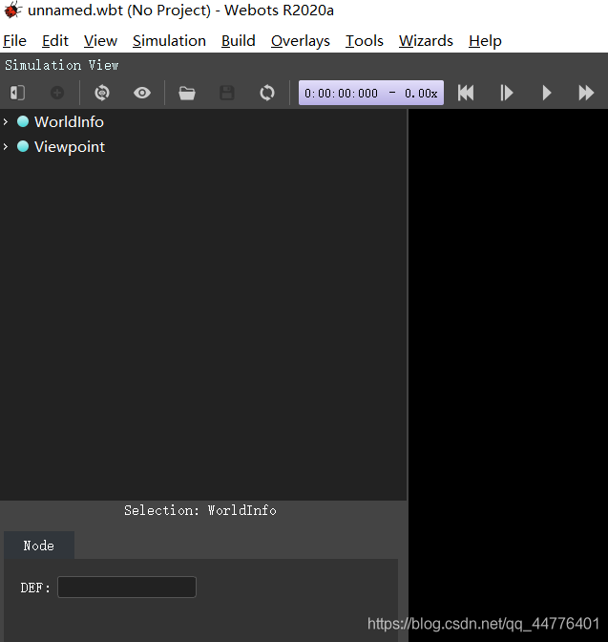
Task: Open the Wizards menu
Action: pyautogui.click(x=426, y=41)
